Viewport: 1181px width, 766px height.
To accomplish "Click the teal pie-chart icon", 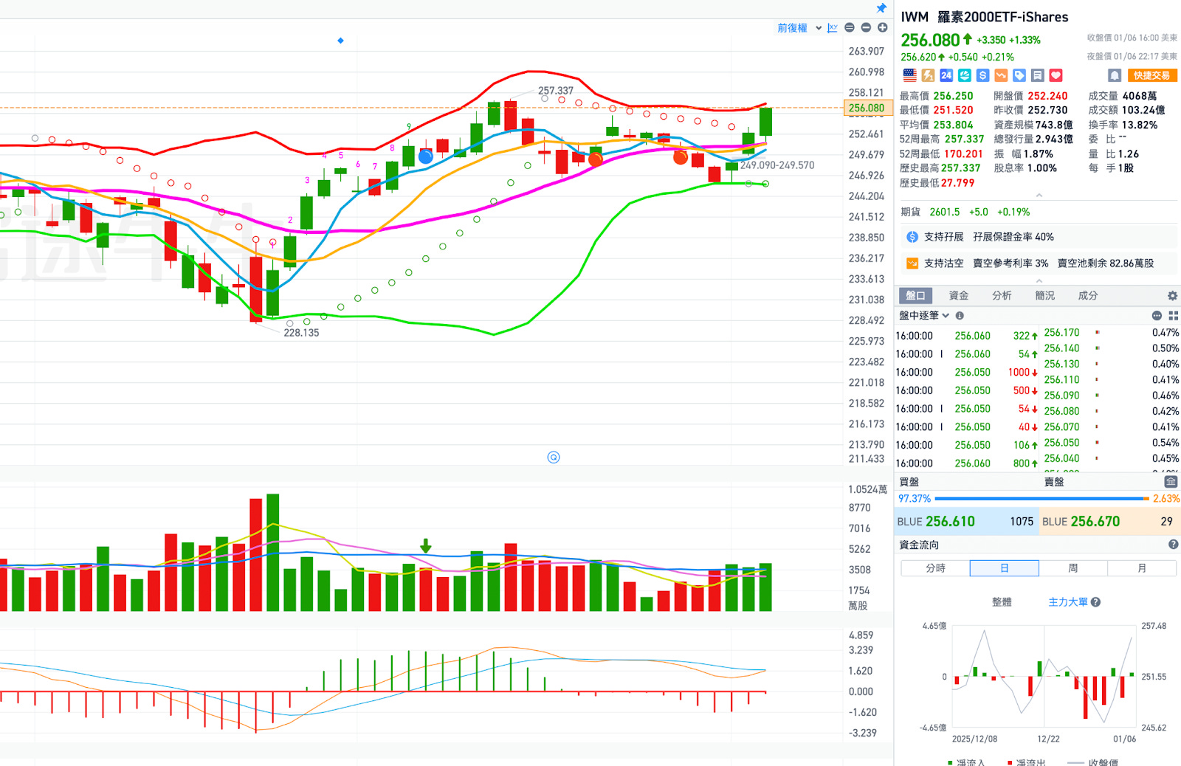I will [965, 75].
